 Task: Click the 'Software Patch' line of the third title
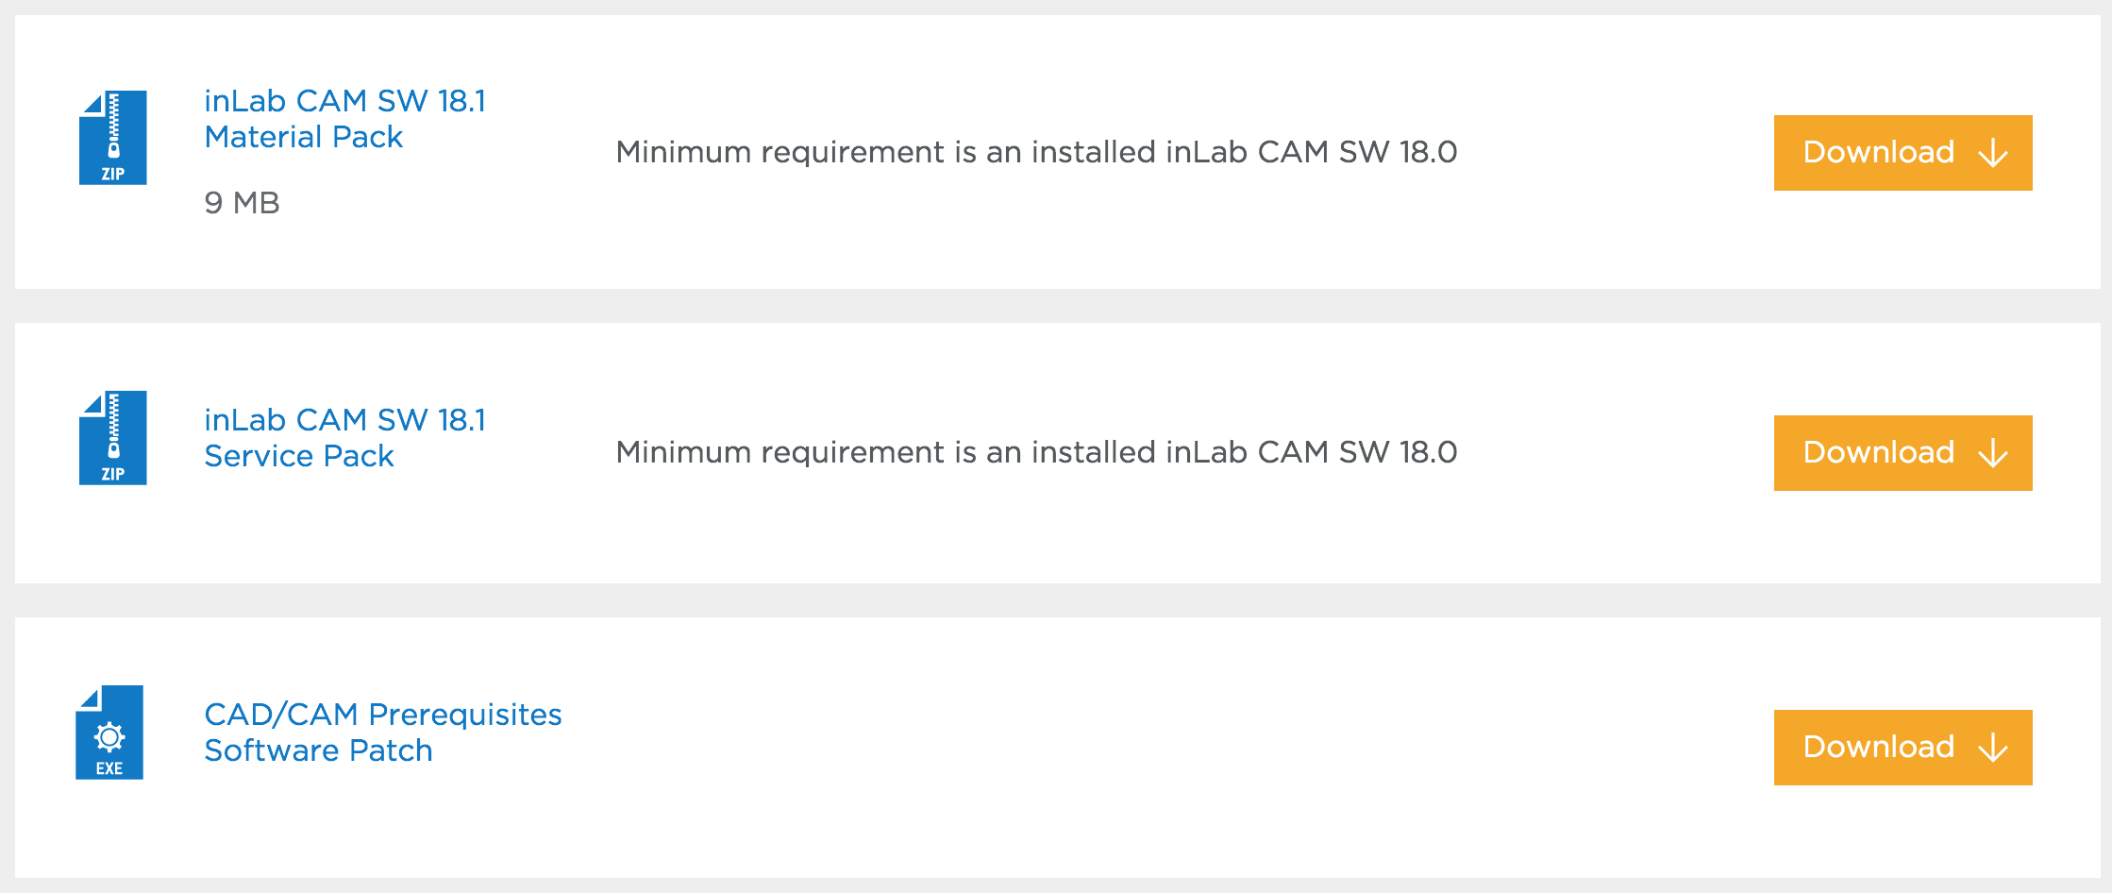pos(318,751)
